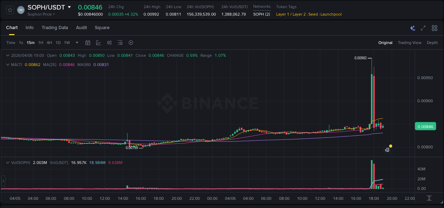
Task: Click the yellow dot marker on chart
Action: (391, 146)
